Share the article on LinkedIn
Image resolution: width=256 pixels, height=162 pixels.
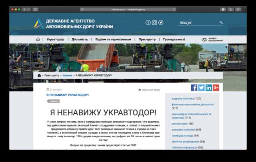(x=208, y=88)
